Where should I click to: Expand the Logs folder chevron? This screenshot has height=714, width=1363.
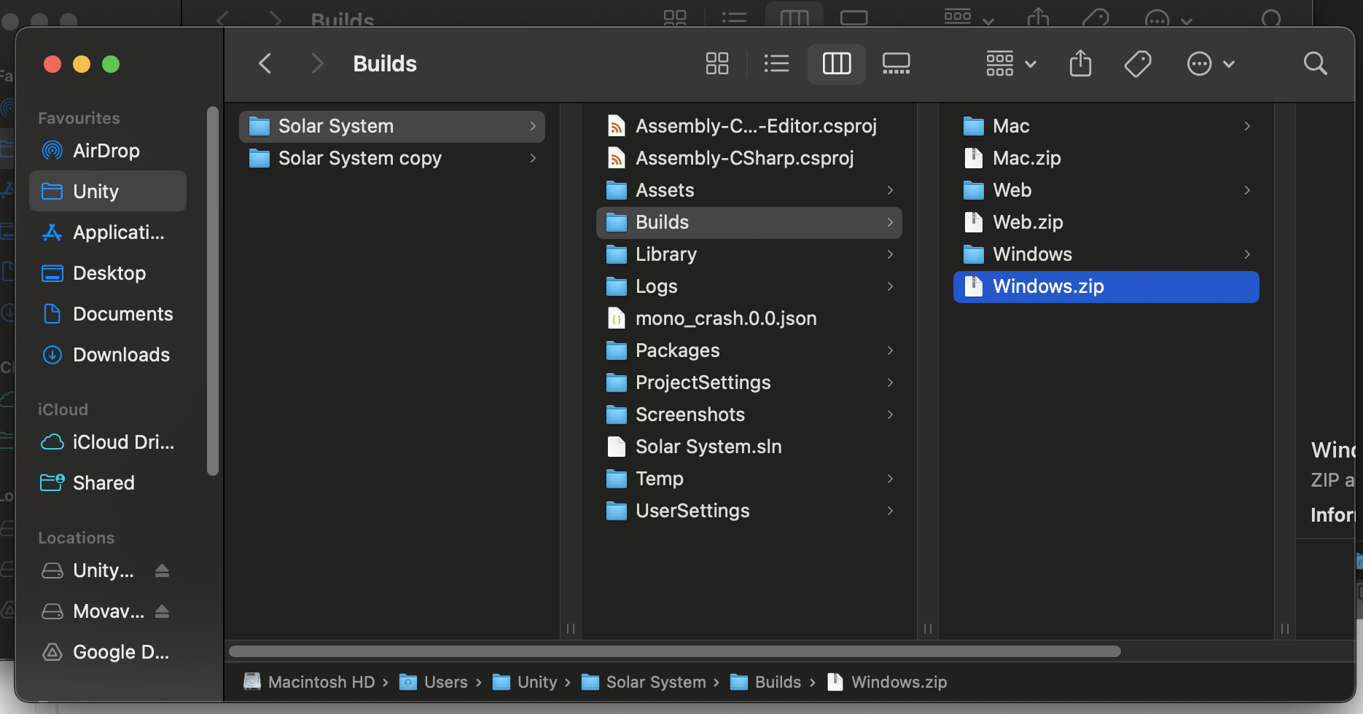pyautogui.click(x=890, y=286)
